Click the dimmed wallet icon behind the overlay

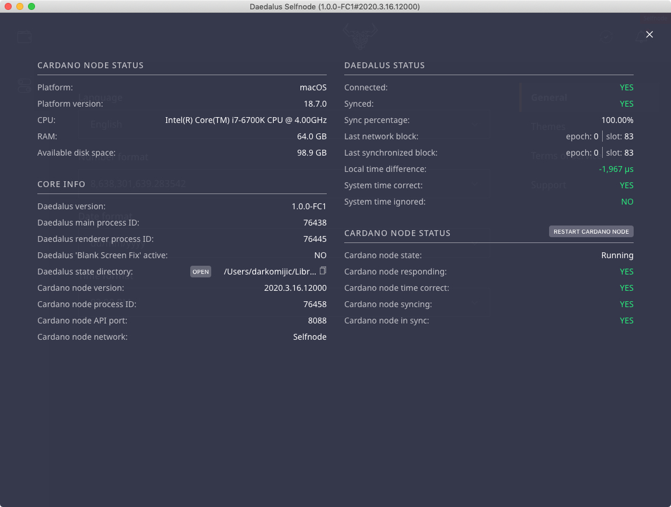coord(25,37)
